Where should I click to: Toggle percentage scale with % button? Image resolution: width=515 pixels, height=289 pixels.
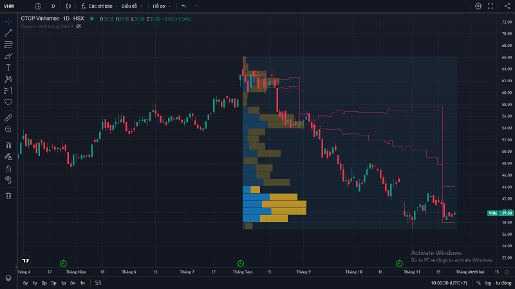tap(478, 283)
